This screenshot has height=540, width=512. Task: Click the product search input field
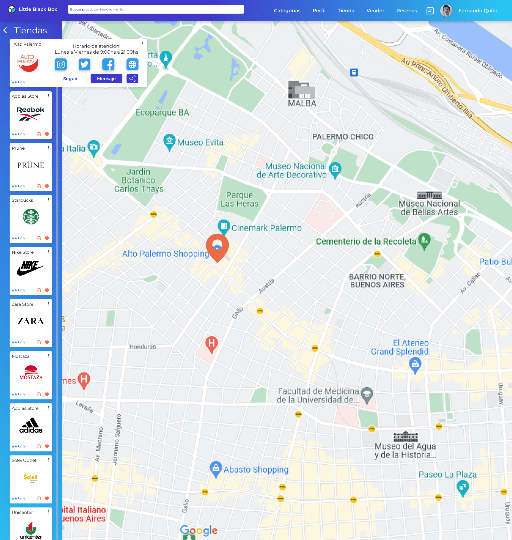(x=155, y=9)
